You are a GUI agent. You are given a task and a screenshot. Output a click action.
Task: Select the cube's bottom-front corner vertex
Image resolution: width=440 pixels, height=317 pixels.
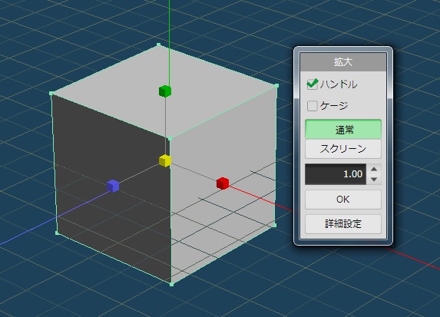coord(172,284)
